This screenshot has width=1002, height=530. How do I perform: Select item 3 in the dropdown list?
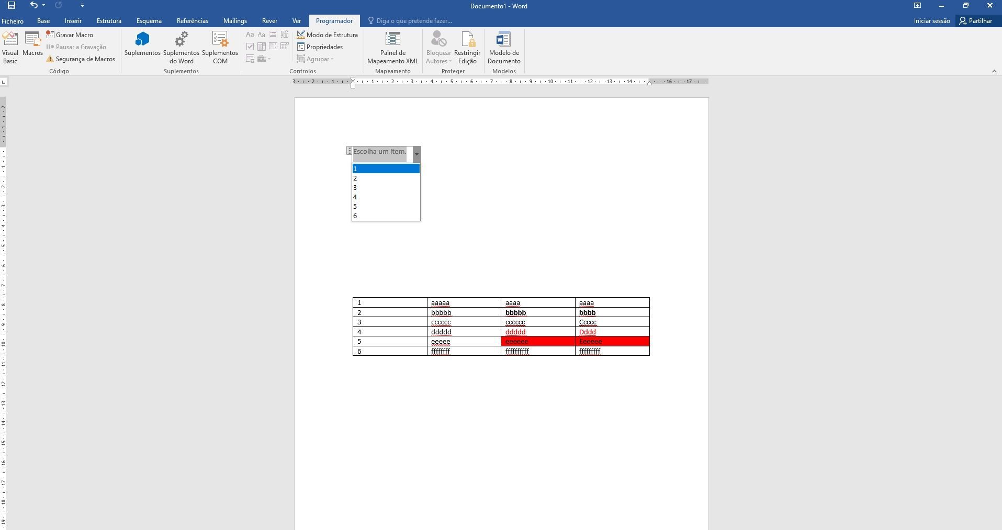(x=386, y=188)
